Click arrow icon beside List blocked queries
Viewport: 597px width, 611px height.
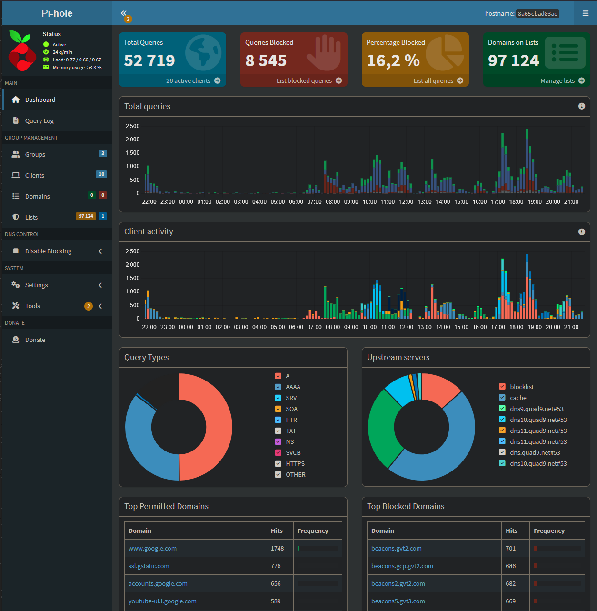pyautogui.click(x=339, y=80)
